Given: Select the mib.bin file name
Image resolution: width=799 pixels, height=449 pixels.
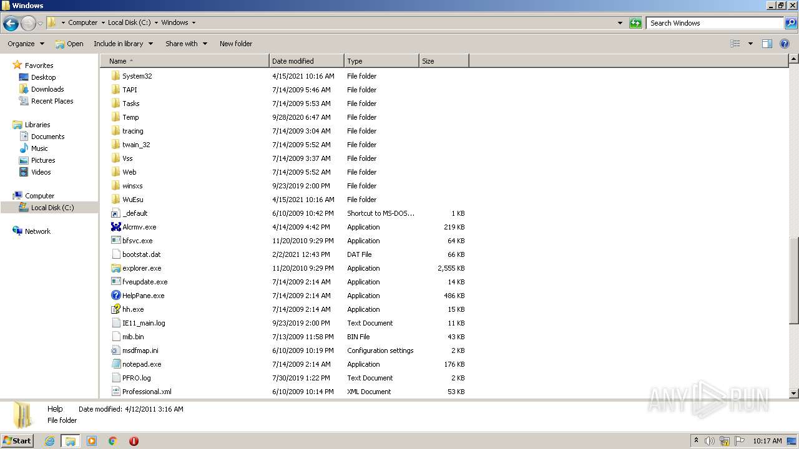Looking at the screenshot, I should tap(133, 337).
